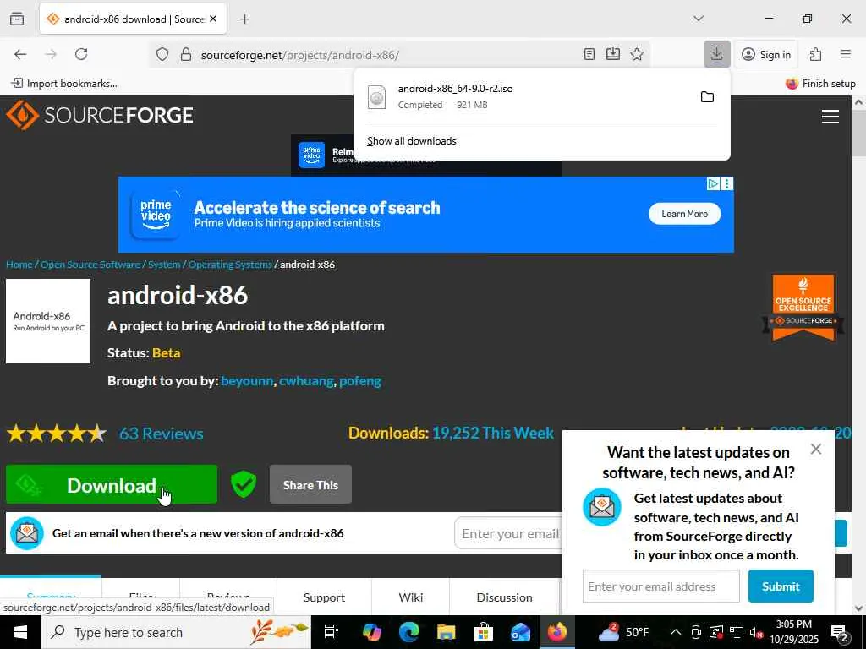This screenshot has width=866, height=649.
Task: Bookmark this page with the star icon
Action: point(637,54)
